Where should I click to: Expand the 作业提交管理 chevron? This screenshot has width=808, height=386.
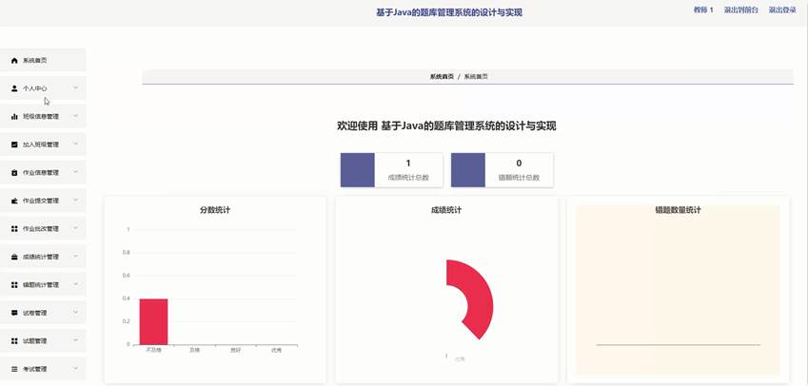(76, 201)
